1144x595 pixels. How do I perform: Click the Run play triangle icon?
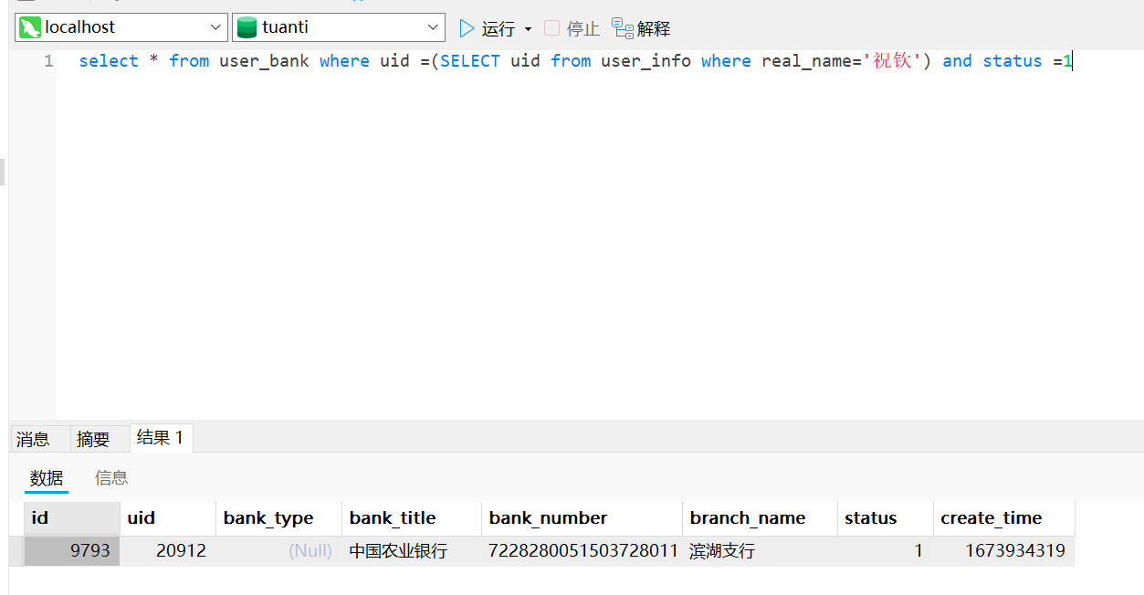click(467, 28)
